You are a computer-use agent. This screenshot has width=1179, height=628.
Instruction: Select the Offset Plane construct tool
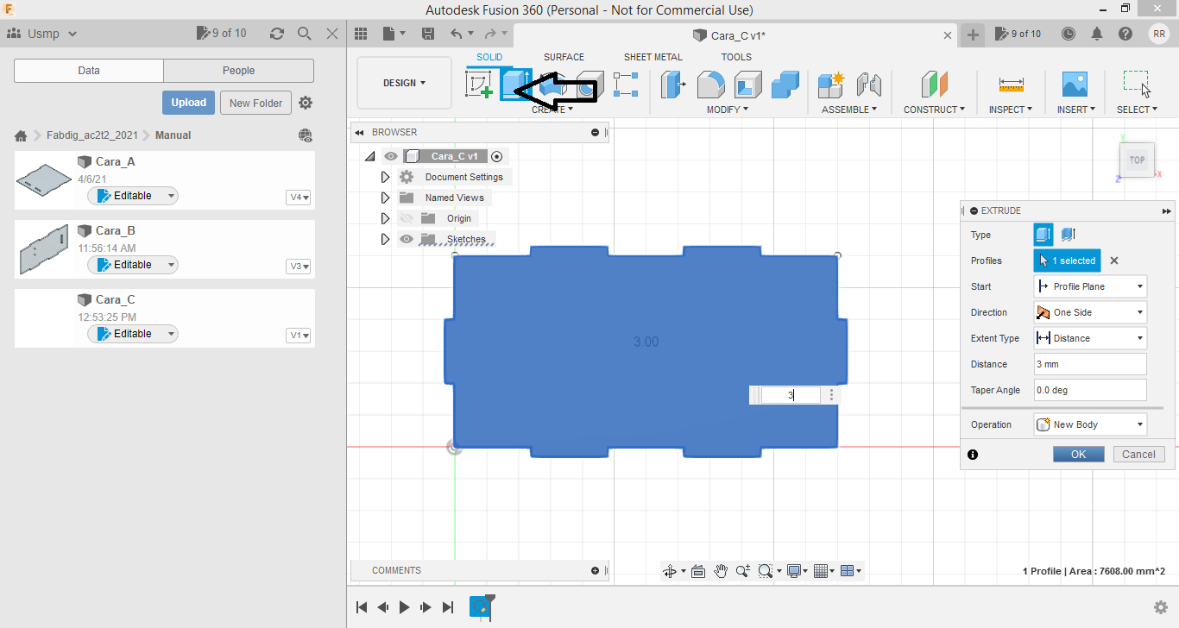point(934,85)
